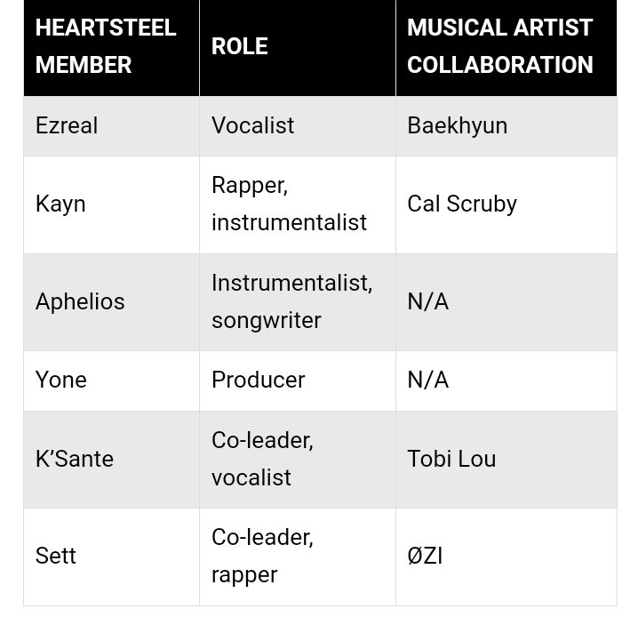This screenshot has width=638, height=617.
Task: Click the ROLE column header
Action: coord(240,46)
